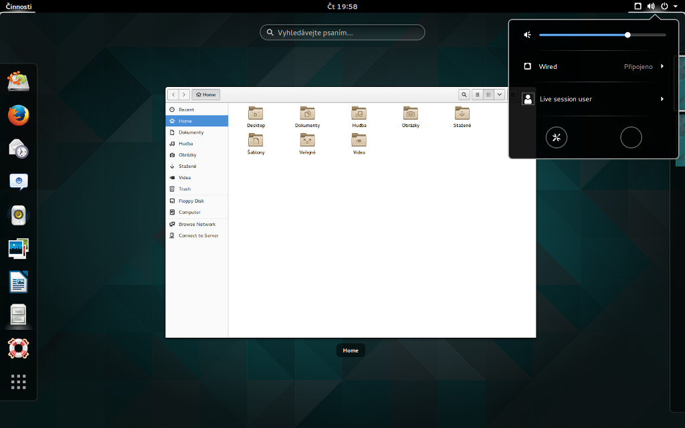Open the Files cabinet icon in the dock

point(18,315)
